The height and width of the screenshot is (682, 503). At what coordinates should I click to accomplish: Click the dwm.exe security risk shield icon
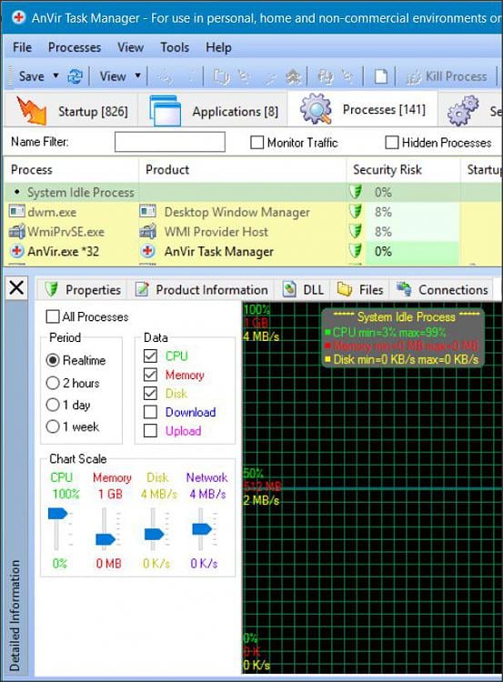(356, 212)
